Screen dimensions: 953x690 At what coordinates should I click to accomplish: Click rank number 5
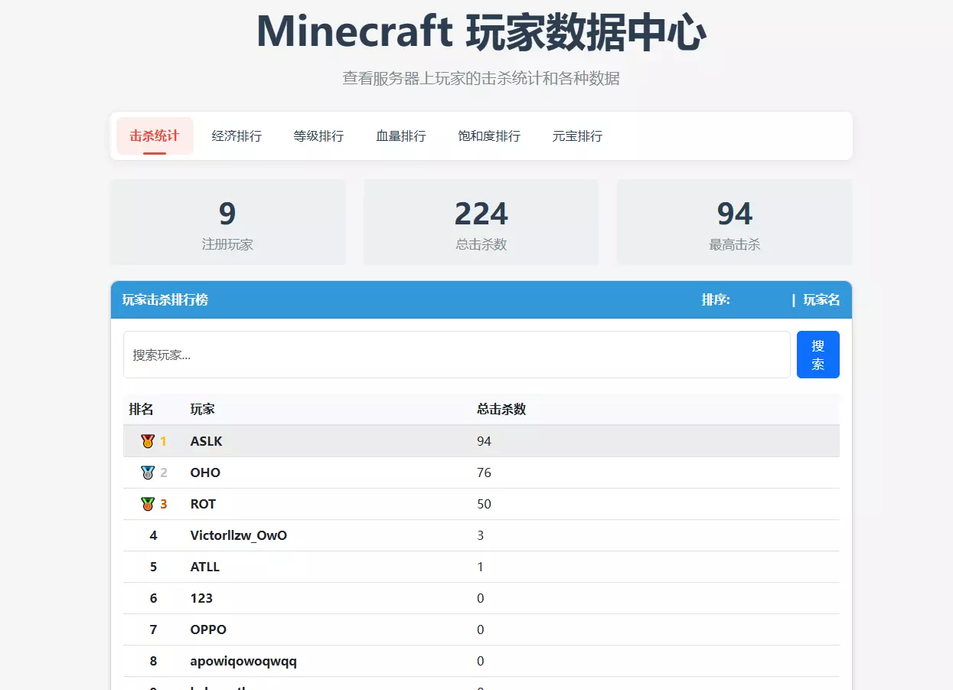153,567
